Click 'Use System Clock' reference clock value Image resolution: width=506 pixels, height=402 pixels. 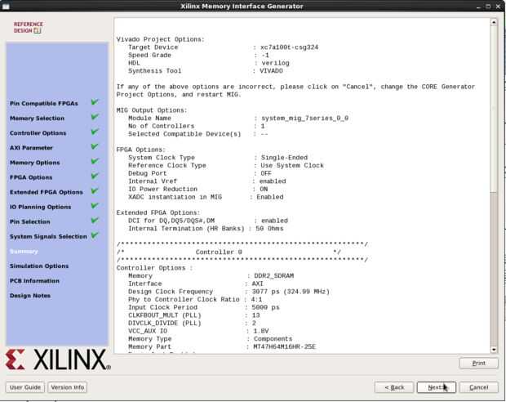pyautogui.click(x=292, y=165)
